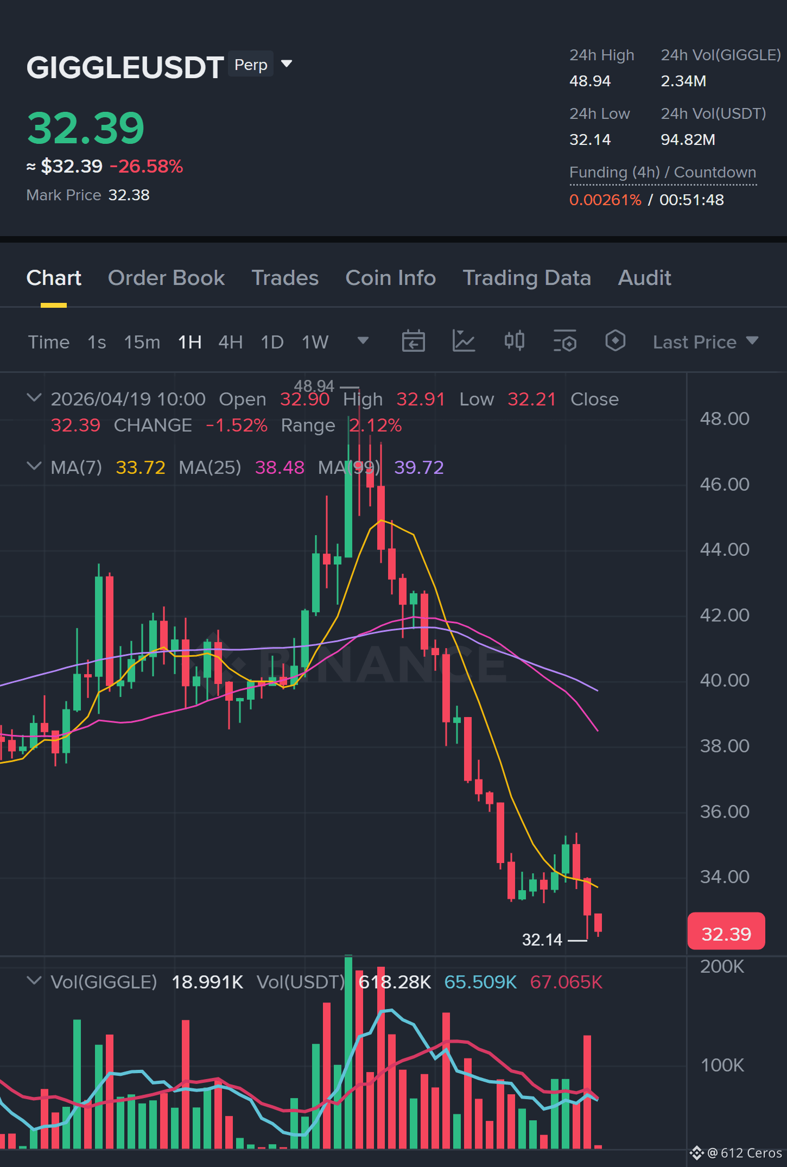Image resolution: width=787 pixels, height=1167 pixels.
Task: Open the line chart indicators icon
Action: coord(464,341)
